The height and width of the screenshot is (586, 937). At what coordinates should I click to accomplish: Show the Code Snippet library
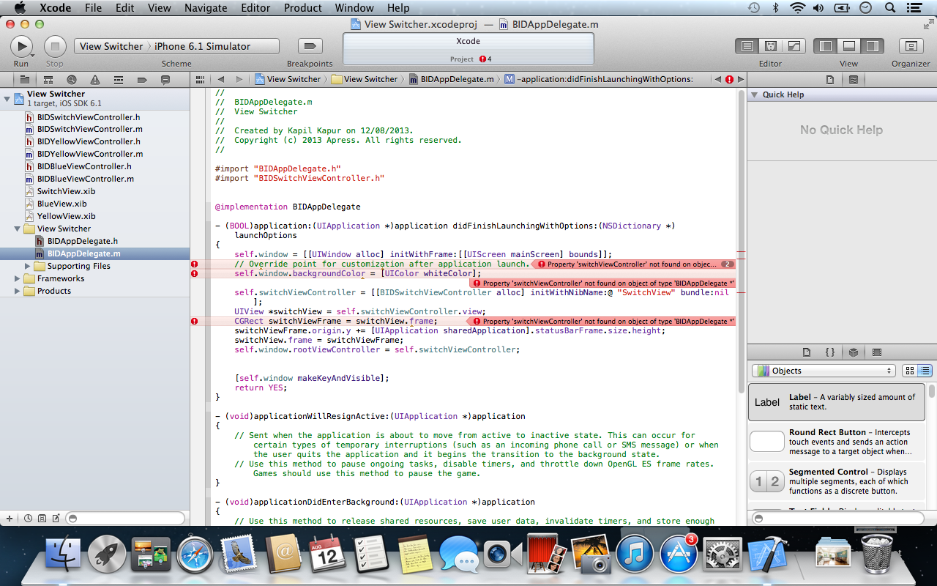830,352
